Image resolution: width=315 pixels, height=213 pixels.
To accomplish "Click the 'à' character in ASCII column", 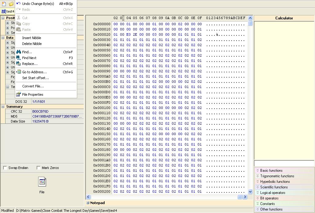I will 217,34.
